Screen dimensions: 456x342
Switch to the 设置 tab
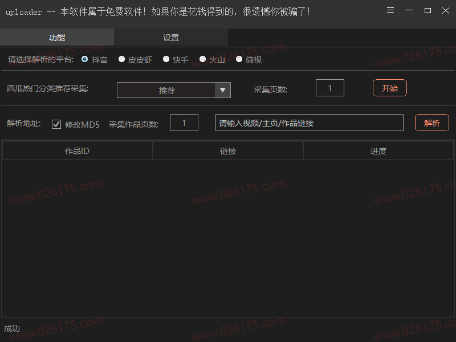pos(171,37)
